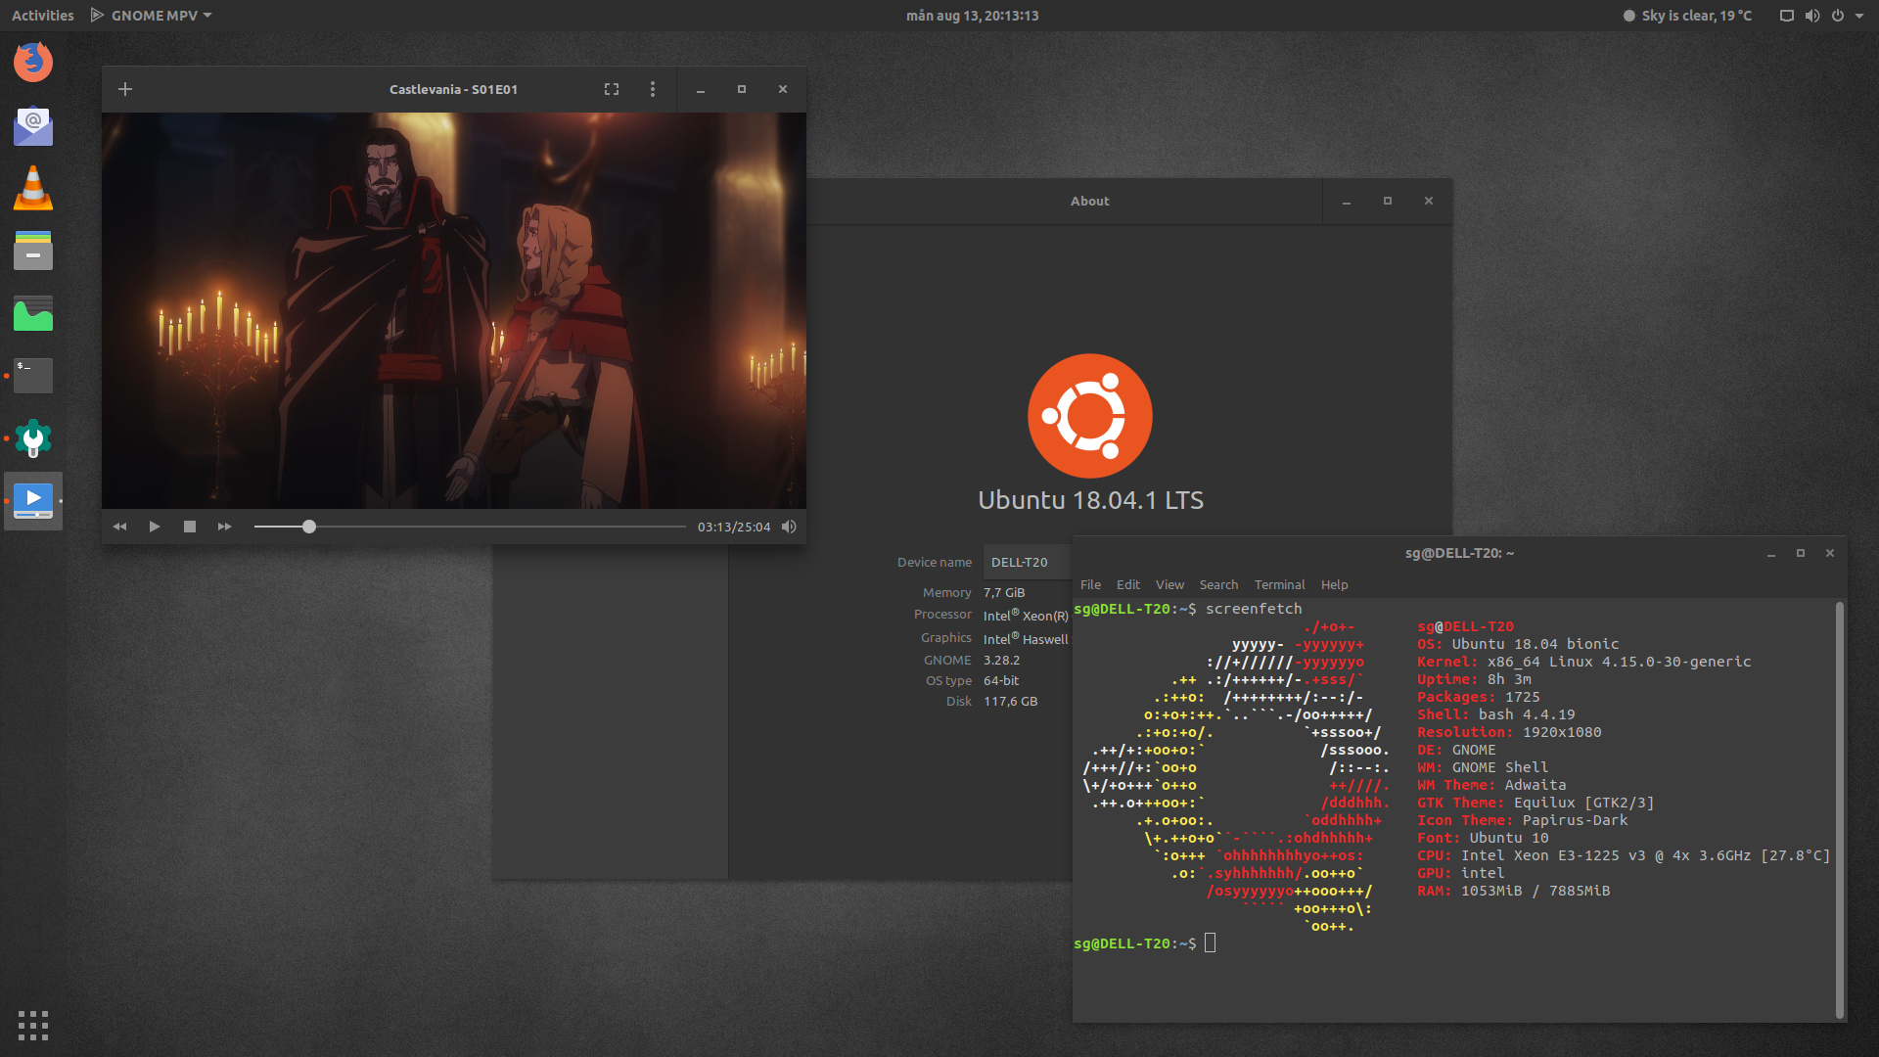1879x1057 pixels.
Task: Open the system status menu arrow
Action: click(1859, 16)
